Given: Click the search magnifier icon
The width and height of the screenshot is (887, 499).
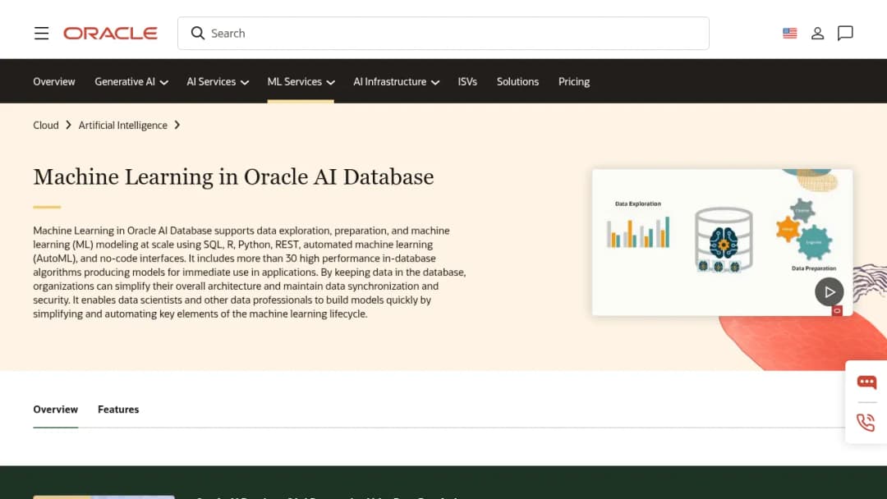Looking at the screenshot, I should [x=197, y=34].
